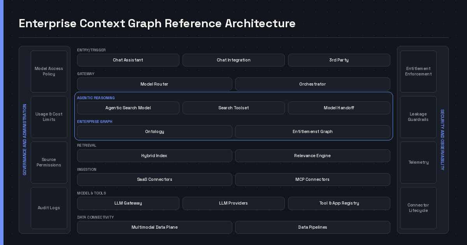The width and height of the screenshot is (467, 245).
Task: Click the Enterprise Context Graph Reference Architecture title
Action: coord(157,23)
